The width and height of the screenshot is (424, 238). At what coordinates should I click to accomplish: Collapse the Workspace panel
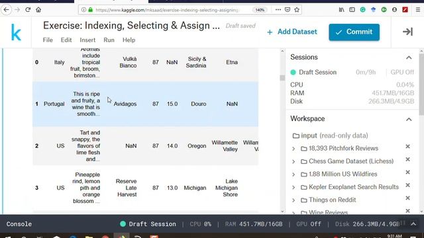point(409,119)
